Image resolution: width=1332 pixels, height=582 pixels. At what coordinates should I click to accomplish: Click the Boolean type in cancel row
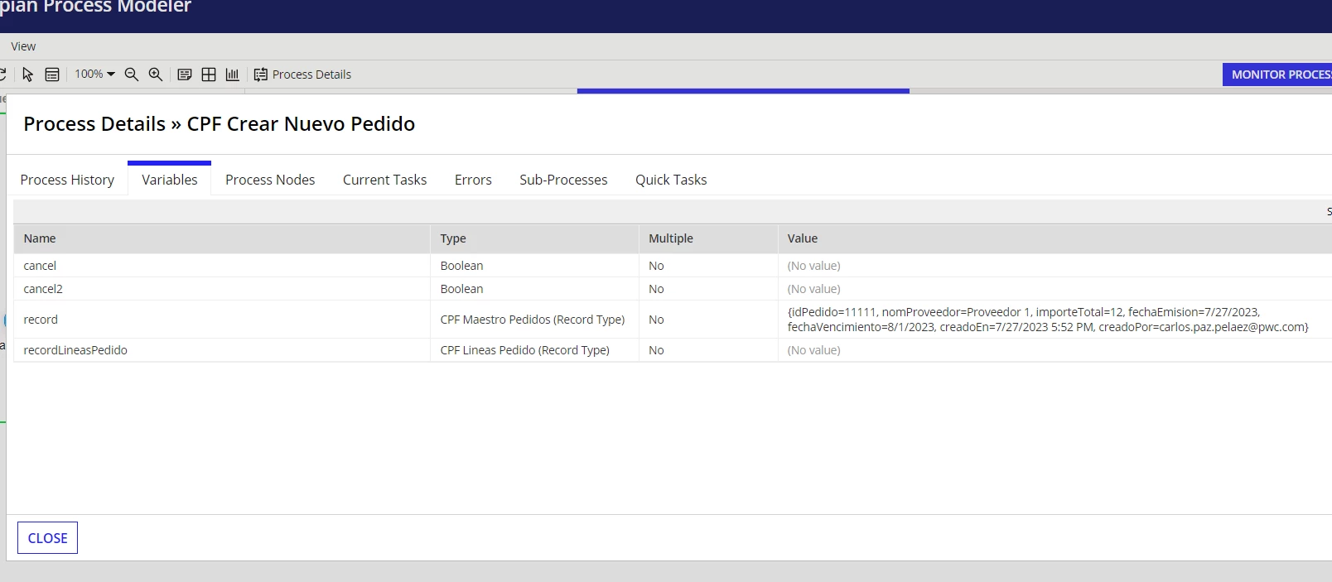click(461, 266)
